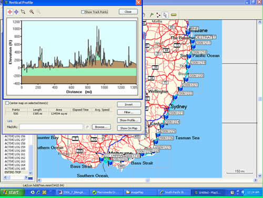Click the zoom in magnifier icon
The height and width of the screenshot is (198, 263).
(32, 12)
